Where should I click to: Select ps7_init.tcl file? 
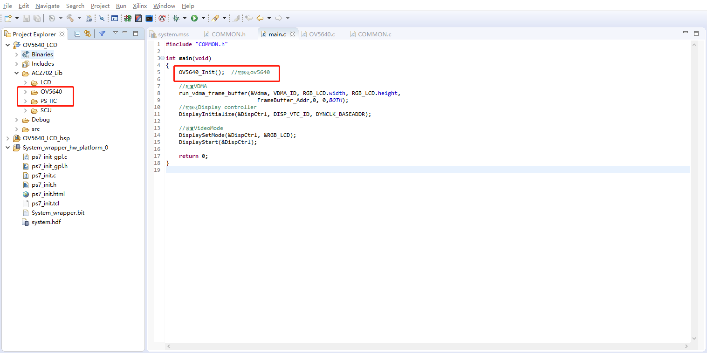(x=45, y=204)
